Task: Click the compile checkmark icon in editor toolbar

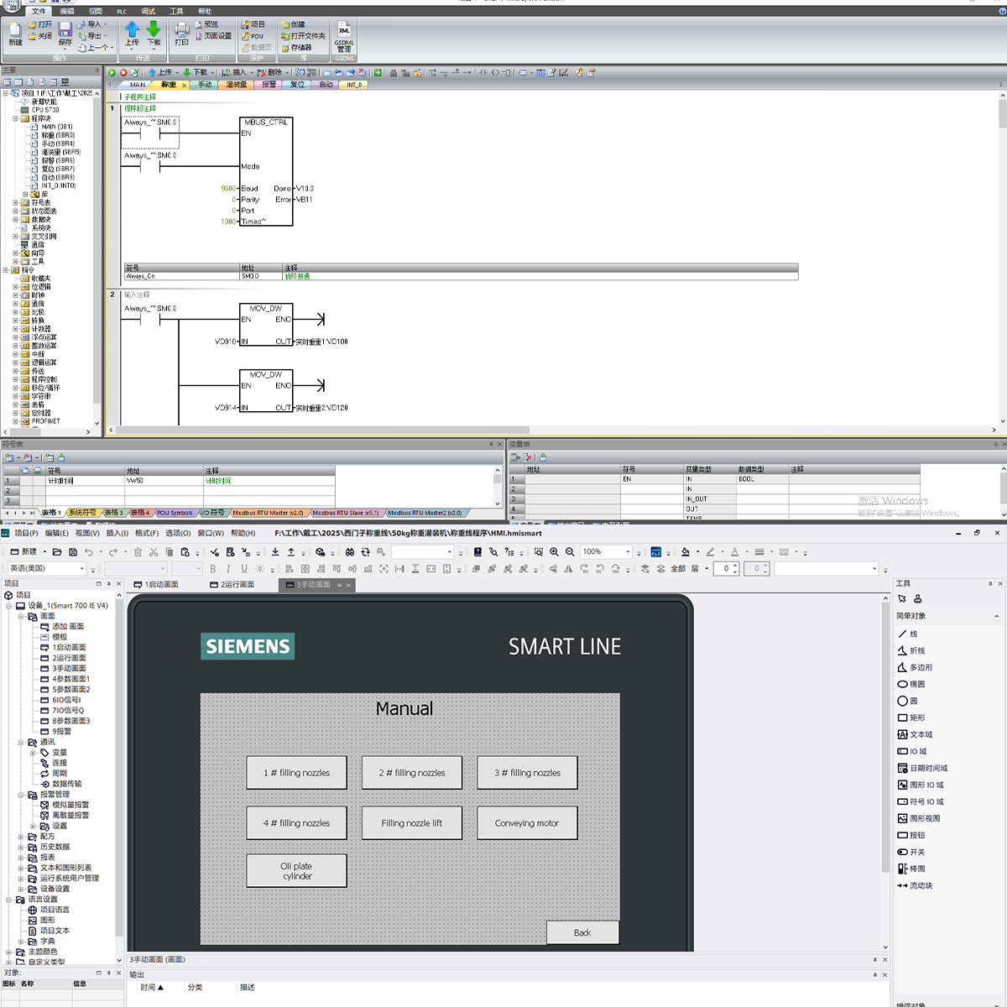Action: click(x=134, y=73)
